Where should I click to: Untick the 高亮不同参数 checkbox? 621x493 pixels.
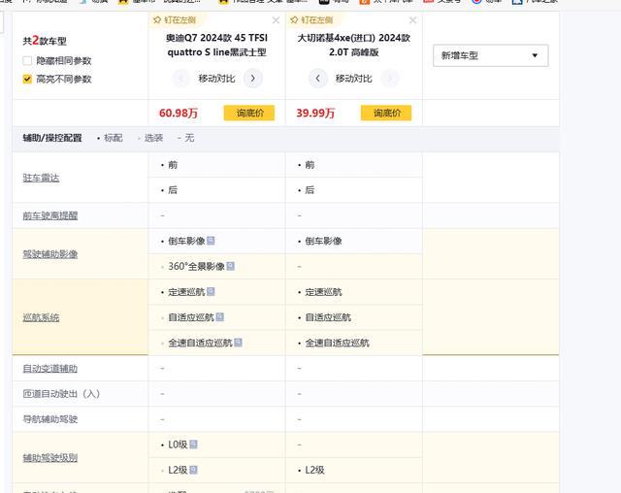(x=27, y=79)
